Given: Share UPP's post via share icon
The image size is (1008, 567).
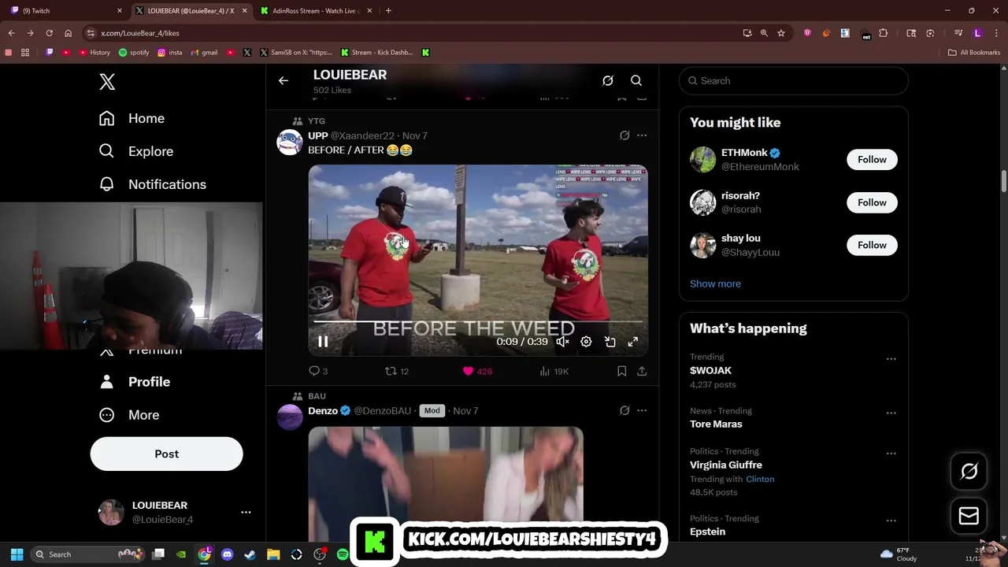Looking at the screenshot, I should coord(642,371).
